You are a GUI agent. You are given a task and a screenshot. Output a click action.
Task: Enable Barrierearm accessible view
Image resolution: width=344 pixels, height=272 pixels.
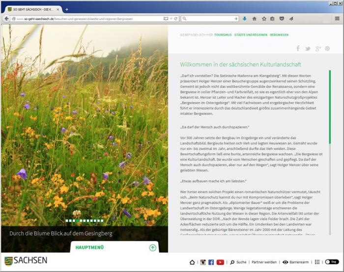point(294,262)
